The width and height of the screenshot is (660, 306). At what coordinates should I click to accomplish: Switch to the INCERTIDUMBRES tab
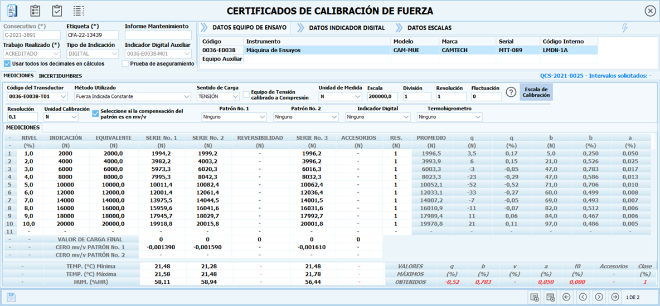click(x=60, y=76)
